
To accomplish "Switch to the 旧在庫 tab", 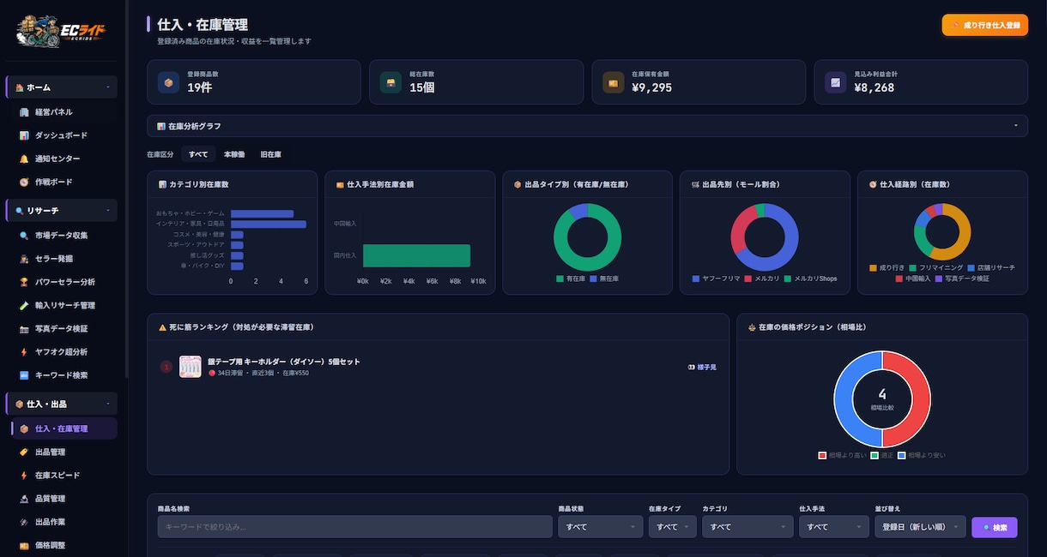I will coord(270,154).
